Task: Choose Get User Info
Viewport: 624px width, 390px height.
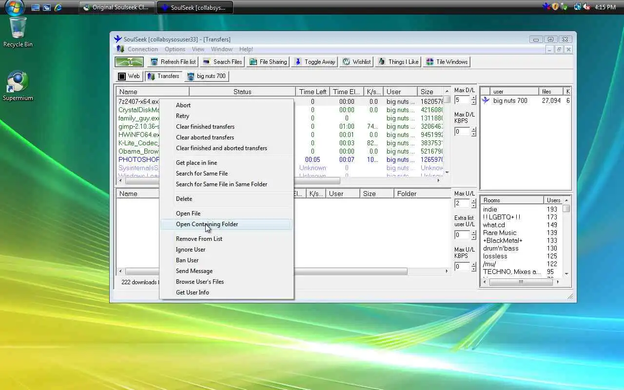Action: click(227, 292)
